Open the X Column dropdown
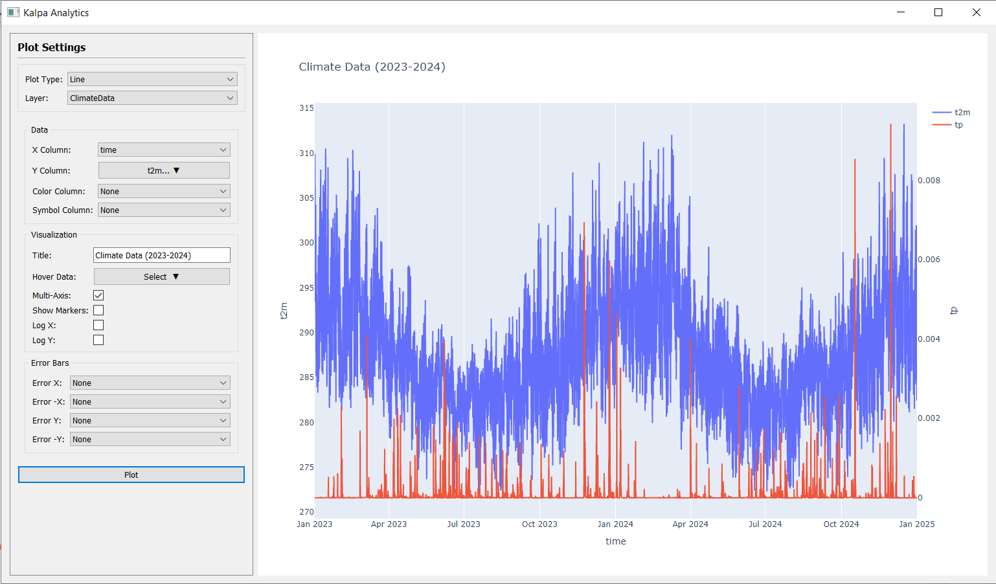 (164, 150)
